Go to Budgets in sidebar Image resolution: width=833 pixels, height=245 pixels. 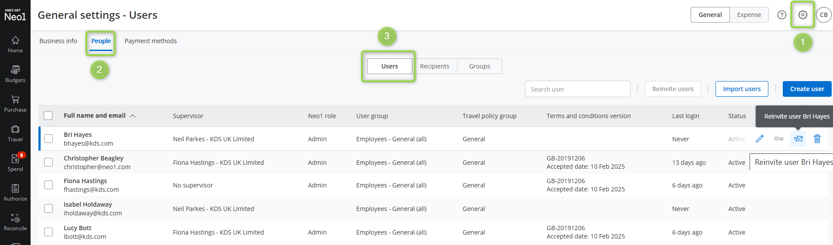(x=15, y=74)
